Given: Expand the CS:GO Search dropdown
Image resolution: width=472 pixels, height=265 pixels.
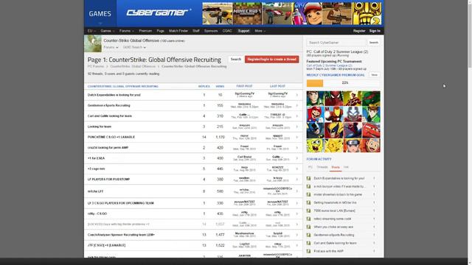Looking at the screenshot, I should click(x=134, y=47).
